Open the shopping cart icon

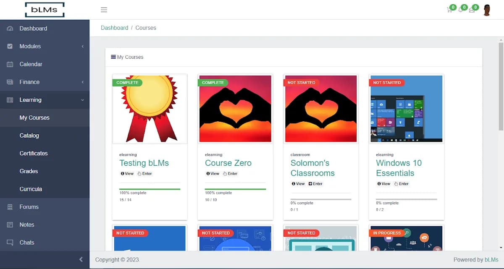pos(449,10)
